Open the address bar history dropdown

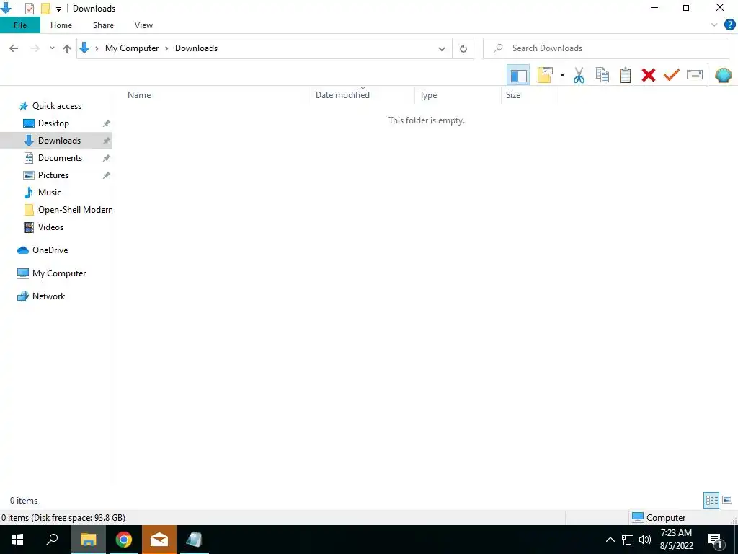coord(442,48)
